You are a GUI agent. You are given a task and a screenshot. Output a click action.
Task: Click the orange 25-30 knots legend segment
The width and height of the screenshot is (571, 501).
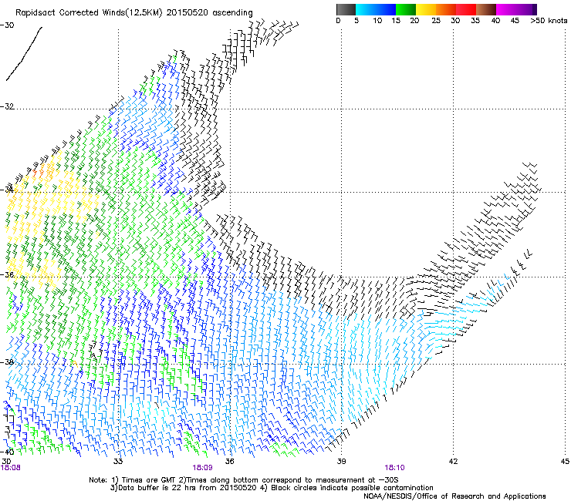[x=446, y=9]
